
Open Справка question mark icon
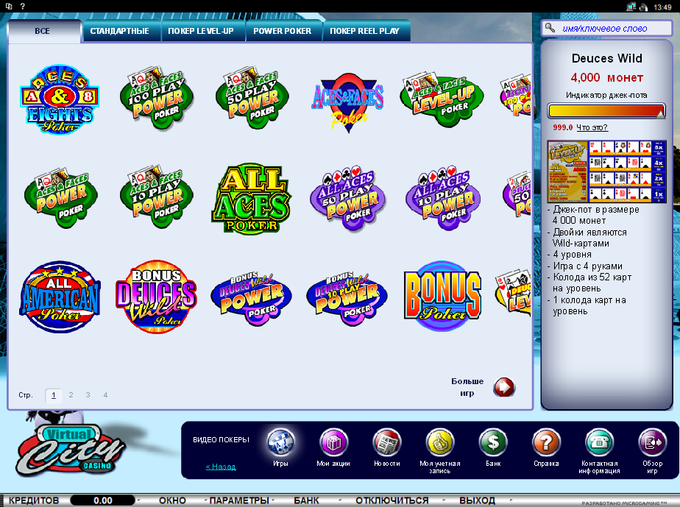coord(546,443)
